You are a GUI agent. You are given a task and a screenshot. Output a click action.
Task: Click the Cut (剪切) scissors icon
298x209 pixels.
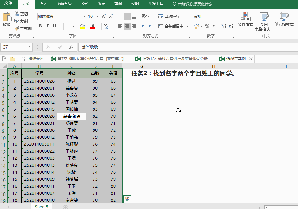pyautogui.click(x=17, y=14)
